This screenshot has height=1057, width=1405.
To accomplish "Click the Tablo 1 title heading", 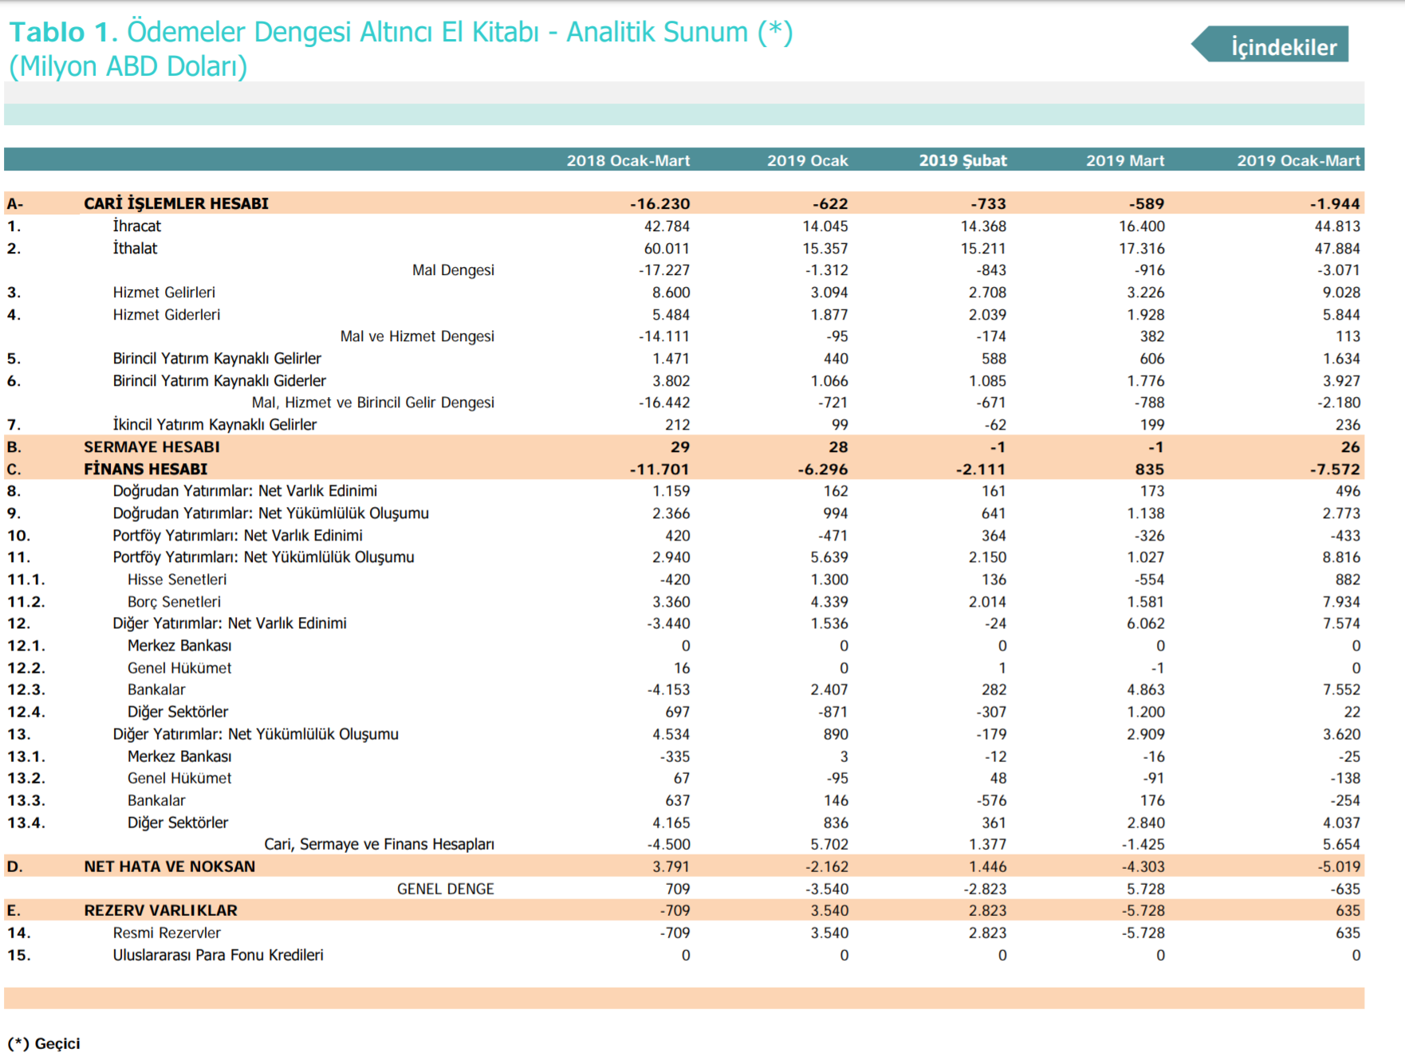I will tap(400, 32).
